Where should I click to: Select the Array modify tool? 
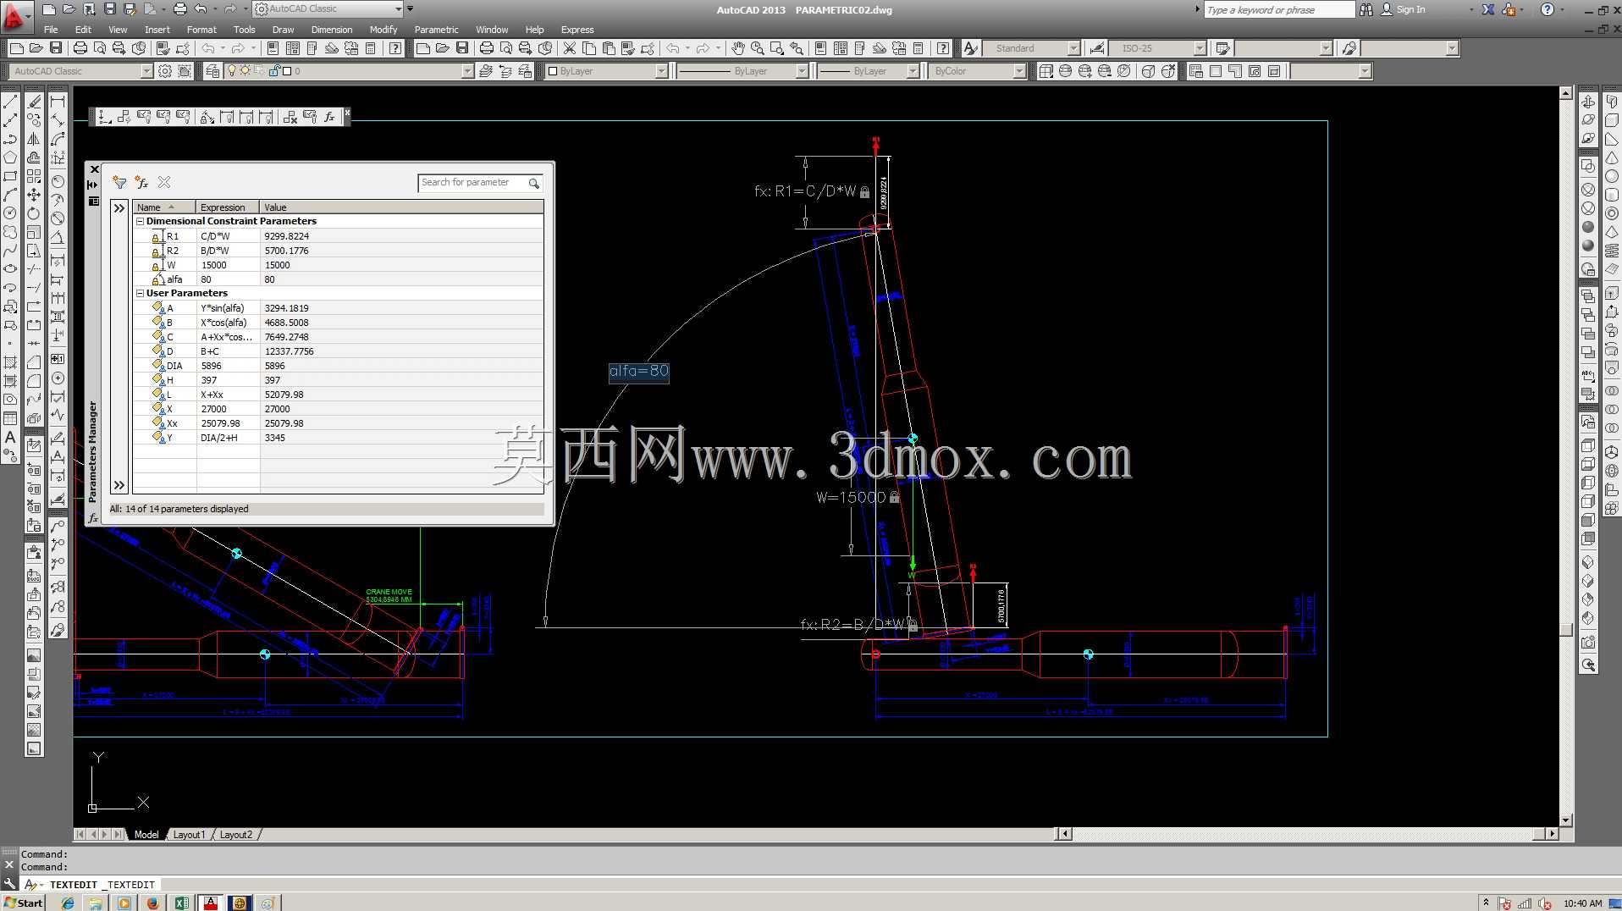click(x=34, y=176)
